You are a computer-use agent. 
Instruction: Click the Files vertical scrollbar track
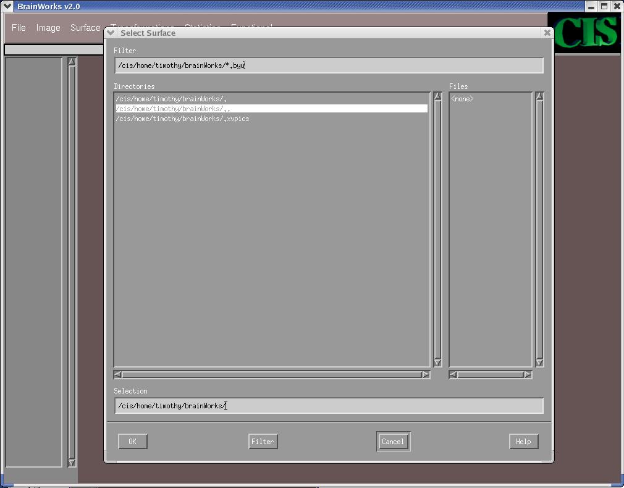pos(539,230)
